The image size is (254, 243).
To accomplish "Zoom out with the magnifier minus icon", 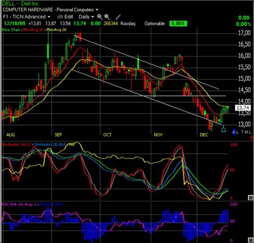I will point(107,17).
